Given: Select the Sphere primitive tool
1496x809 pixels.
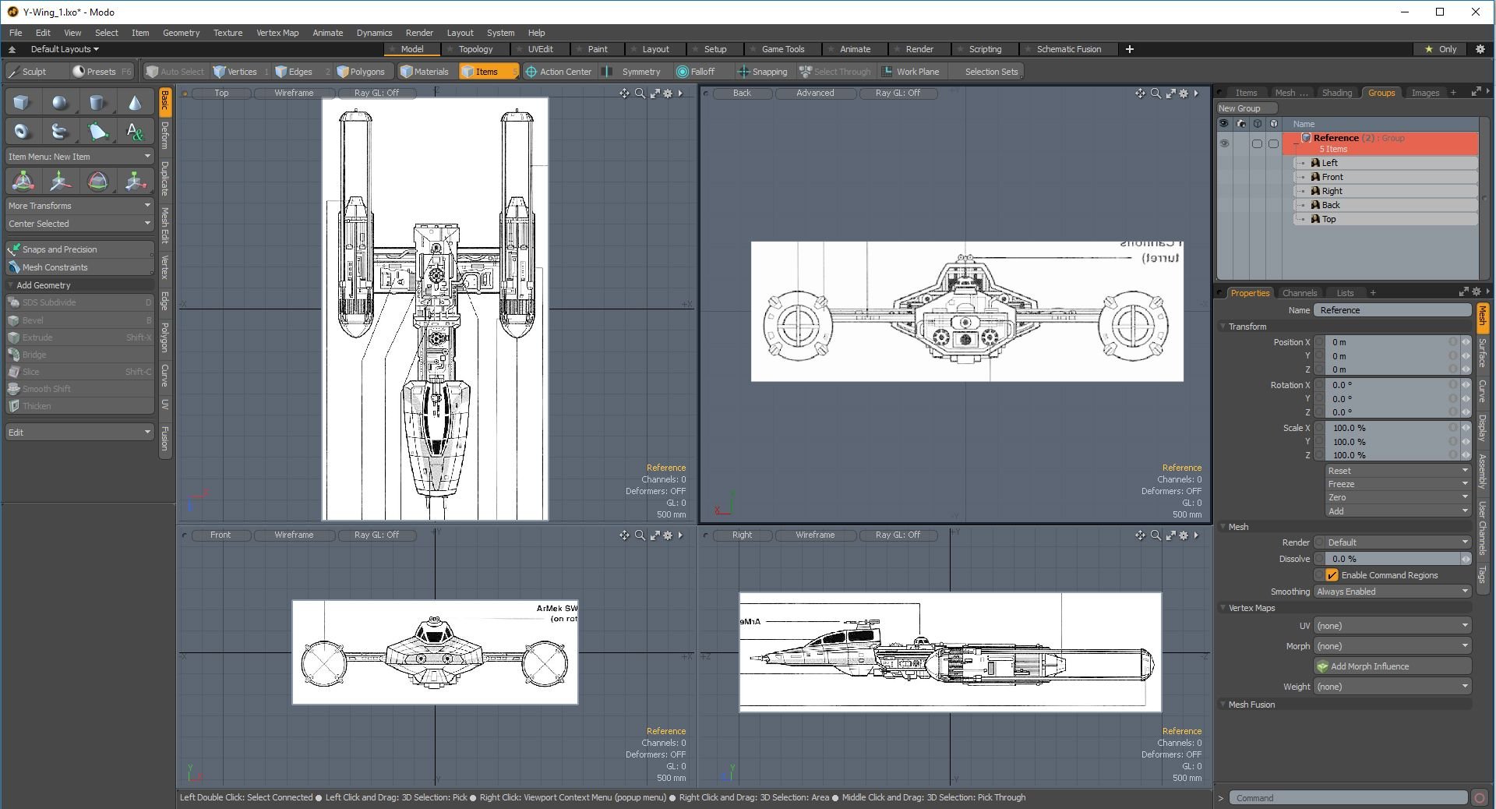Looking at the screenshot, I should (60, 102).
